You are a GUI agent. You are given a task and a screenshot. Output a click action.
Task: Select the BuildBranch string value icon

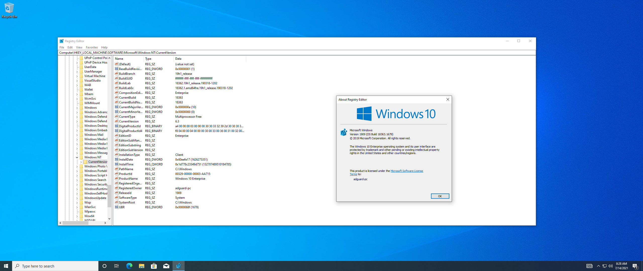pyautogui.click(x=117, y=74)
